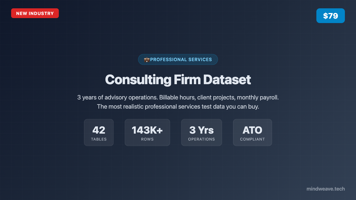
Task: Click the OPERATIONS label under 3 Yrs
Action: (201, 139)
